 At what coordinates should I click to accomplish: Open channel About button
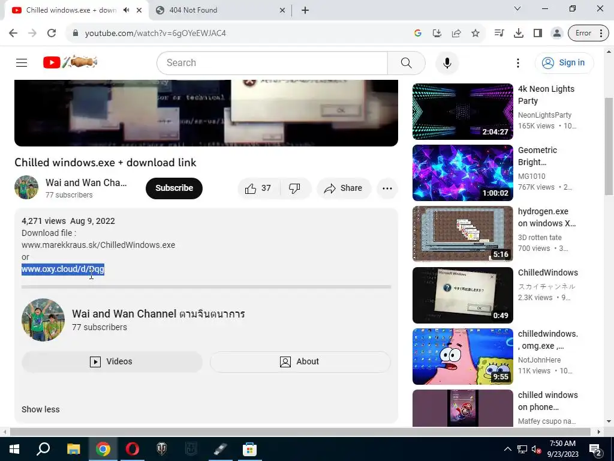[300, 361]
